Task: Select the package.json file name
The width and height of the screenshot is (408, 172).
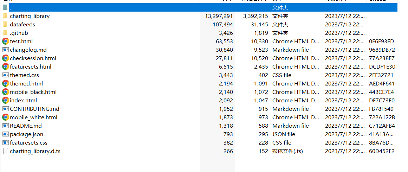Action: (26, 134)
